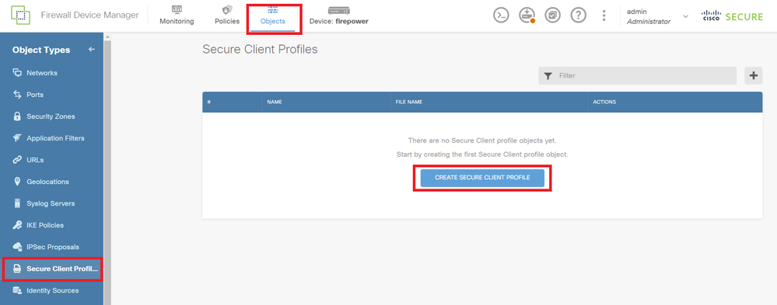Screen dimensions: 777x305
Task: Open the vertical three-dot more options menu
Action: (x=604, y=16)
